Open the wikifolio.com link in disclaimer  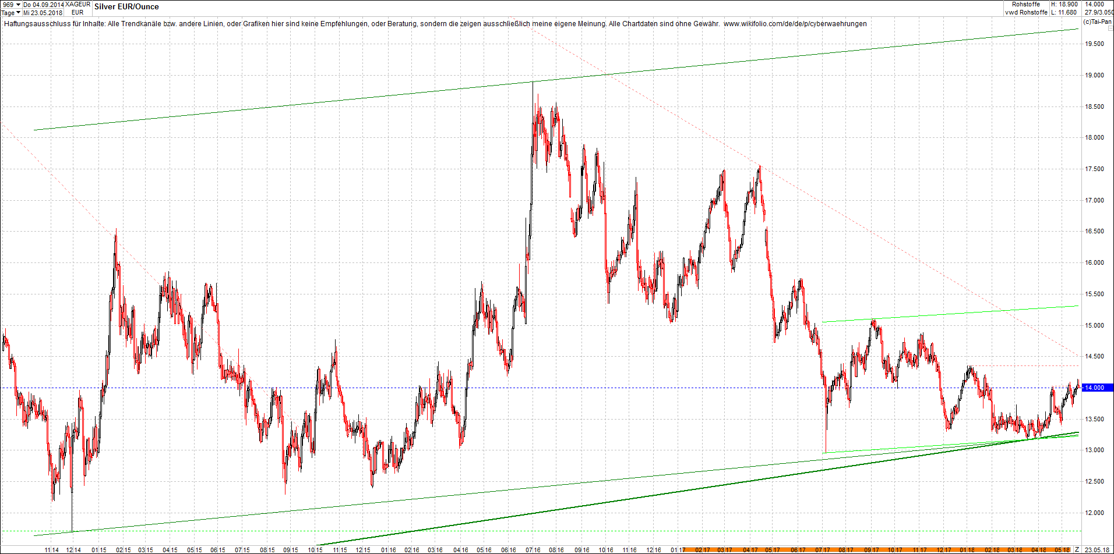(x=795, y=24)
